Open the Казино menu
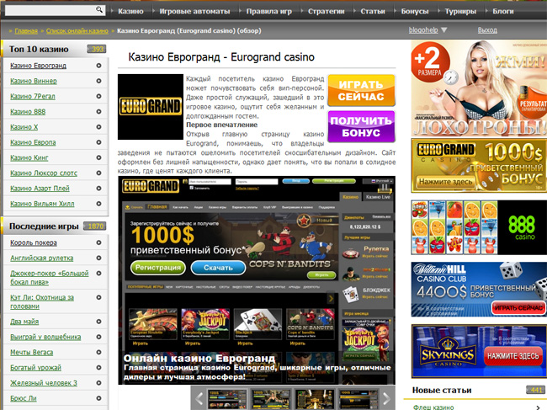Screen dimensions: 547x410 (130, 12)
